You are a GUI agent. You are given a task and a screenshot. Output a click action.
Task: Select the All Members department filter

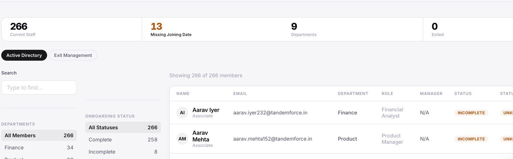[x=39, y=136]
